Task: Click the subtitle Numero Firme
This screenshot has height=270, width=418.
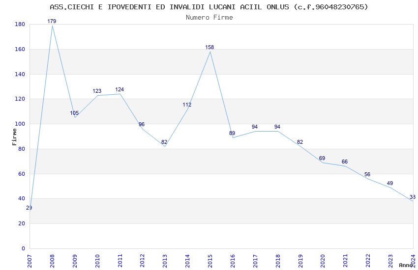Action: (209, 17)
